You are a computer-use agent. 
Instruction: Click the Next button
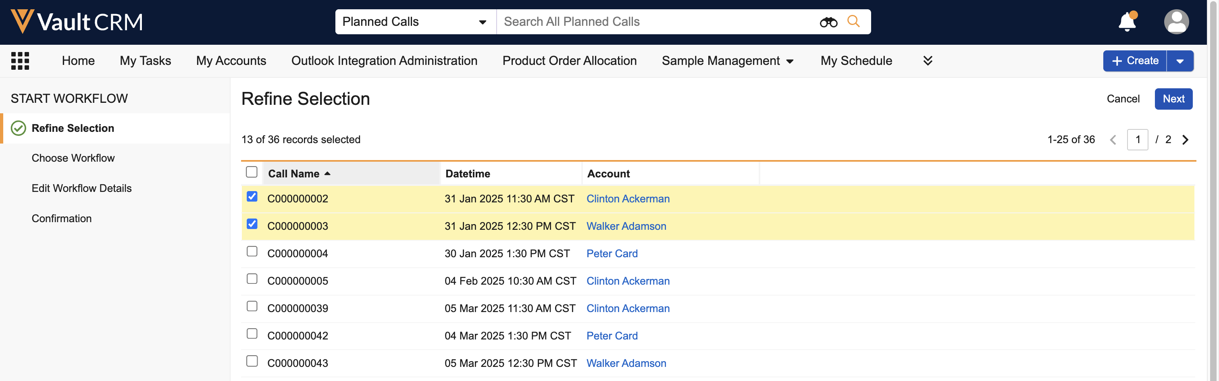click(1173, 99)
